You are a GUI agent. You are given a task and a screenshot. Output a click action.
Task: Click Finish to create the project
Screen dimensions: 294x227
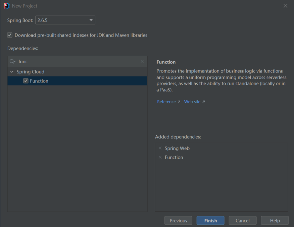pyautogui.click(x=210, y=220)
